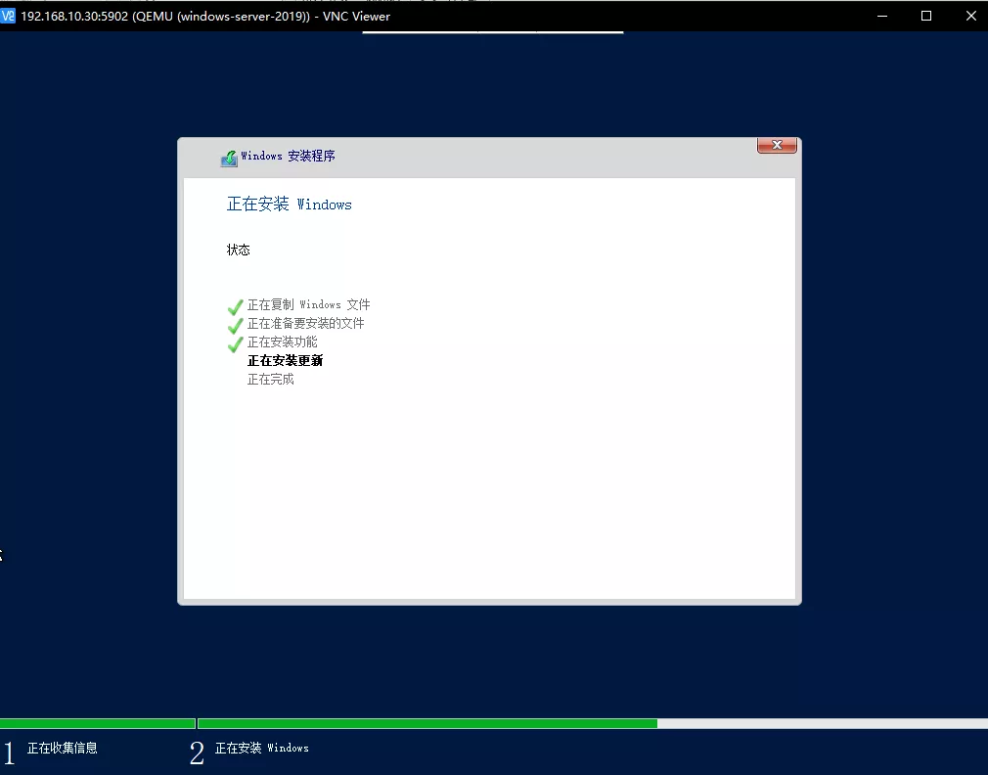Screen dimensions: 988x775
Task: Select the 正在完成 step text
Action: (x=270, y=380)
